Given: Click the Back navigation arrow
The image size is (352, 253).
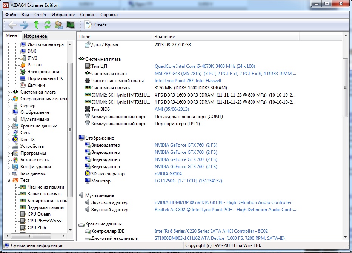Looking at the screenshot, I should click(x=12, y=25).
